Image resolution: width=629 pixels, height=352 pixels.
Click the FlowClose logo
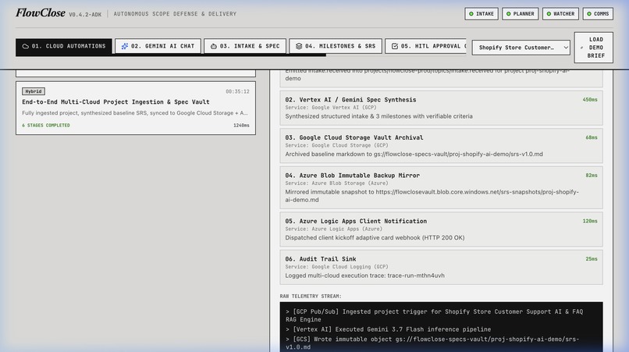point(41,12)
